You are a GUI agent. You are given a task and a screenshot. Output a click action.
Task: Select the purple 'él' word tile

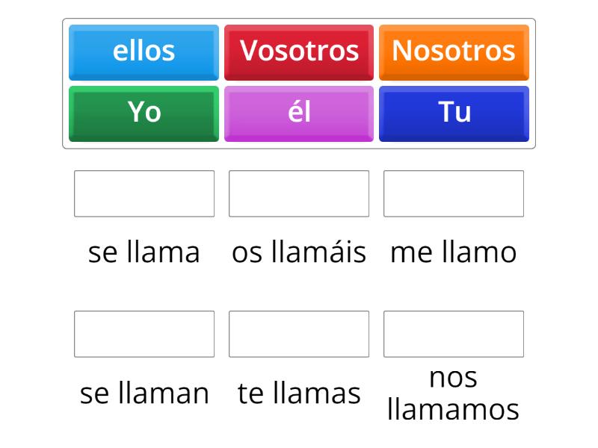[x=299, y=113]
